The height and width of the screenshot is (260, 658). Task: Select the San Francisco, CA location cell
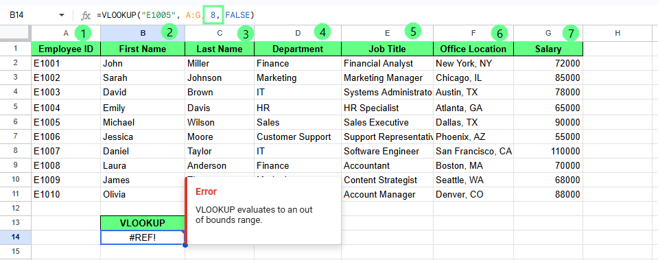tap(473, 151)
